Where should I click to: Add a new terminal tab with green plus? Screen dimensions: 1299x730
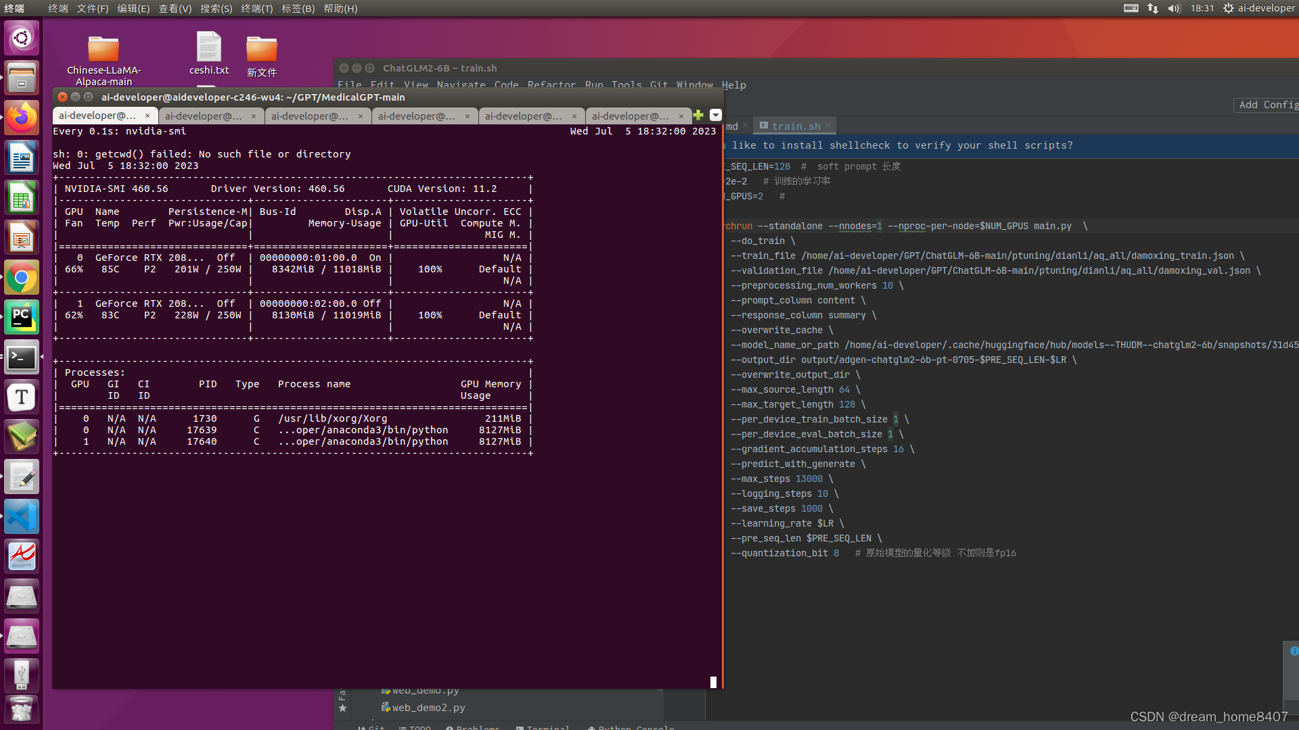(x=698, y=116)
